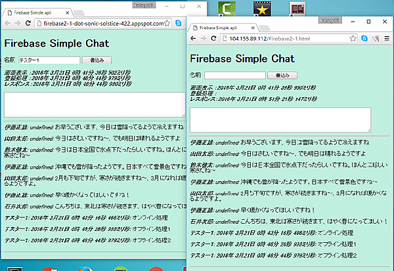The height and width of the screenshot is (271, 394).
Task: Open Skype extension in left Chrome window
Action: click(x=179, y=23)
